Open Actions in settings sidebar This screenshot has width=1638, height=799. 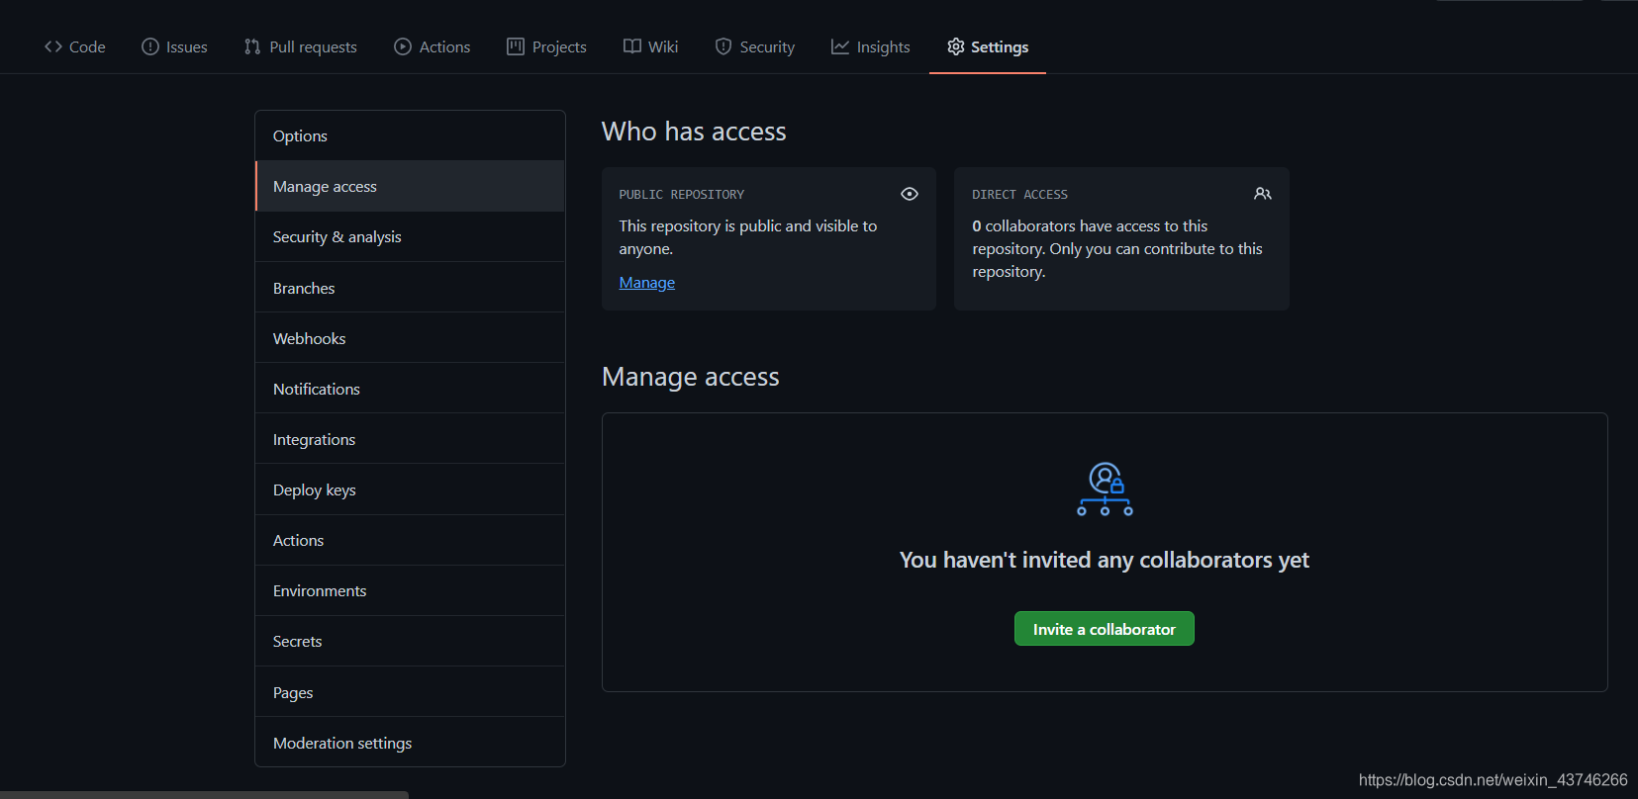(x=410, y=540)
